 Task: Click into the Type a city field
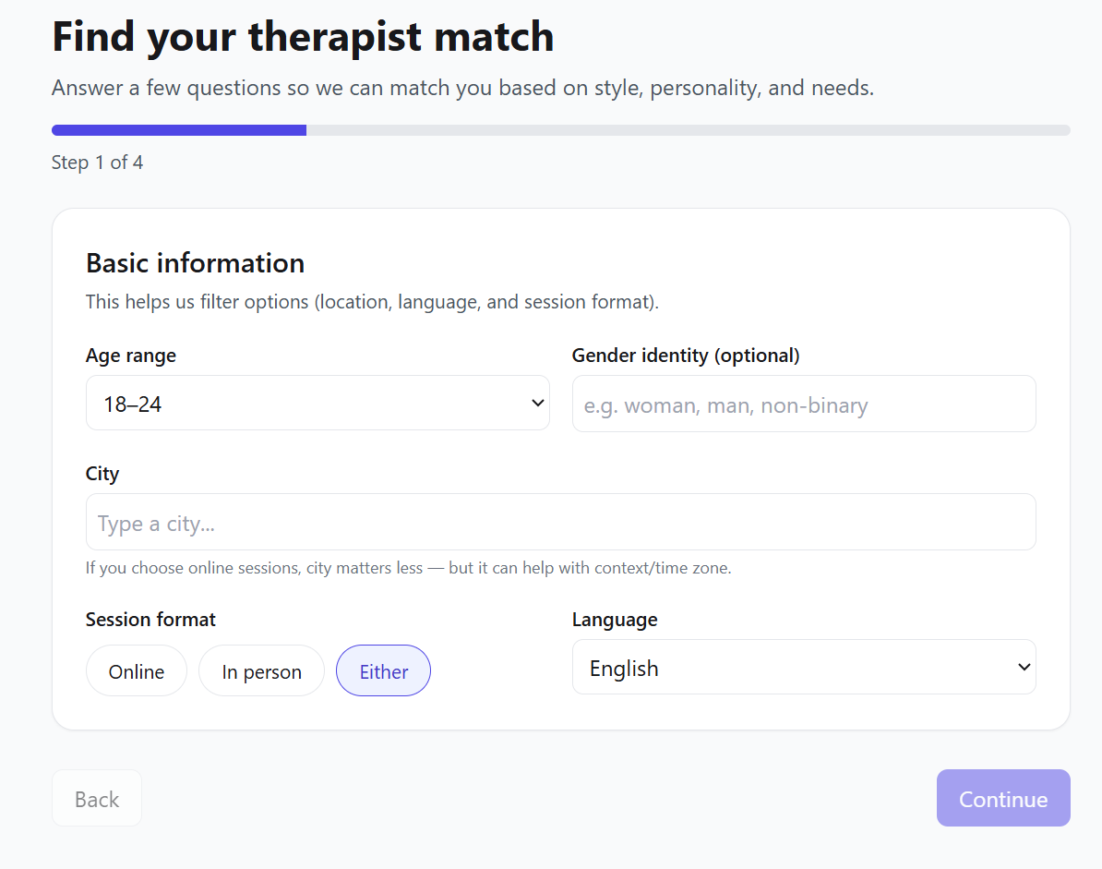(x=560, y=523)
